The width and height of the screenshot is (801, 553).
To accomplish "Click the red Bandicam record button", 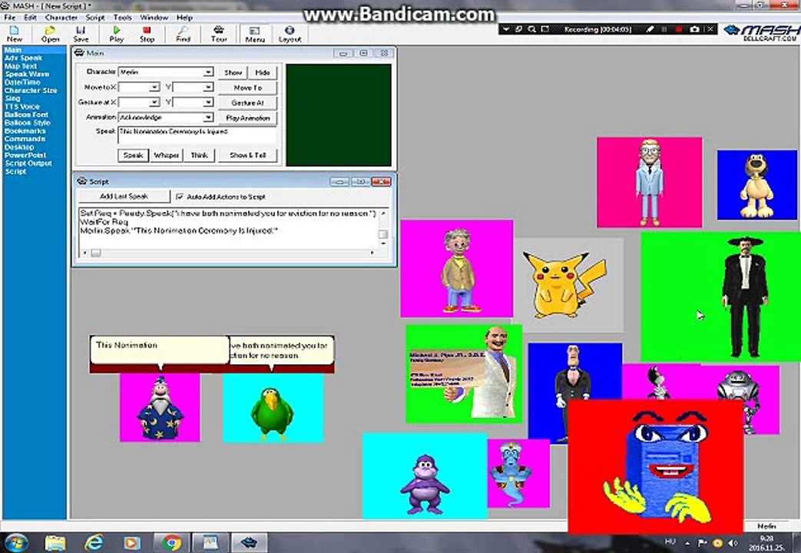I will (679, 29).
